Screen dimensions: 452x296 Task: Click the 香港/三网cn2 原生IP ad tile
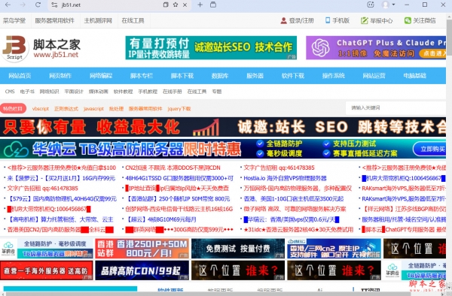334,249
